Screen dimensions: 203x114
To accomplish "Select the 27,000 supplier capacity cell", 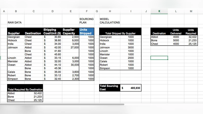I will pos(71,47).
